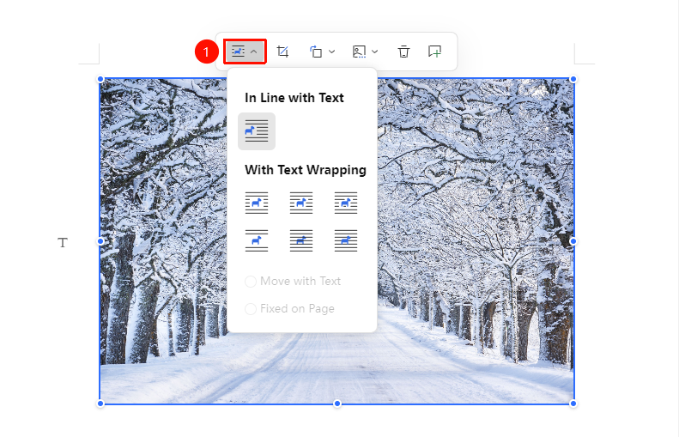Expand the Change Picture options chevron

pos(375,52)
